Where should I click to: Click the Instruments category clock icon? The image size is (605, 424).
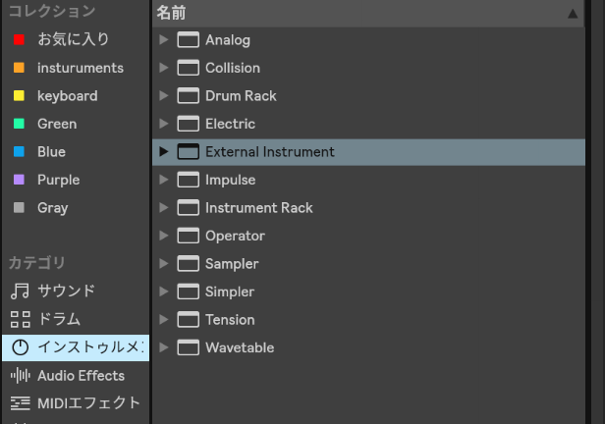click(20, 347)
